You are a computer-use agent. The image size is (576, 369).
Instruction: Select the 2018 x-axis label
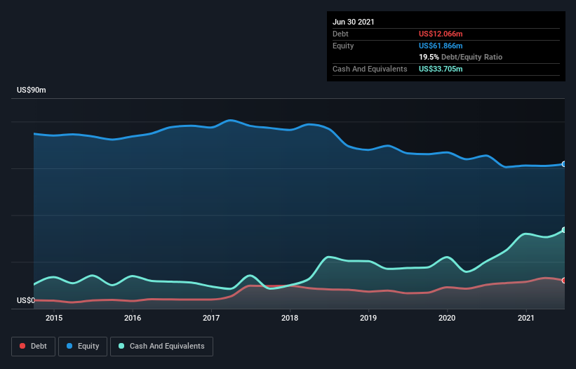[290, 318]
